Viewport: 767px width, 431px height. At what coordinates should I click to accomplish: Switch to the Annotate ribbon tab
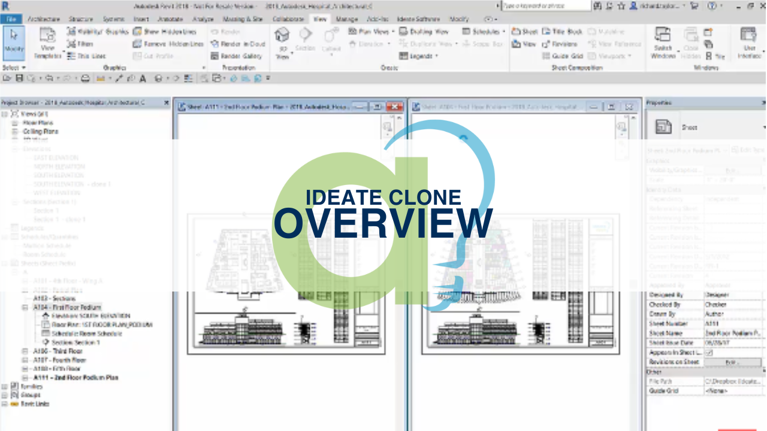coord(170,19)
